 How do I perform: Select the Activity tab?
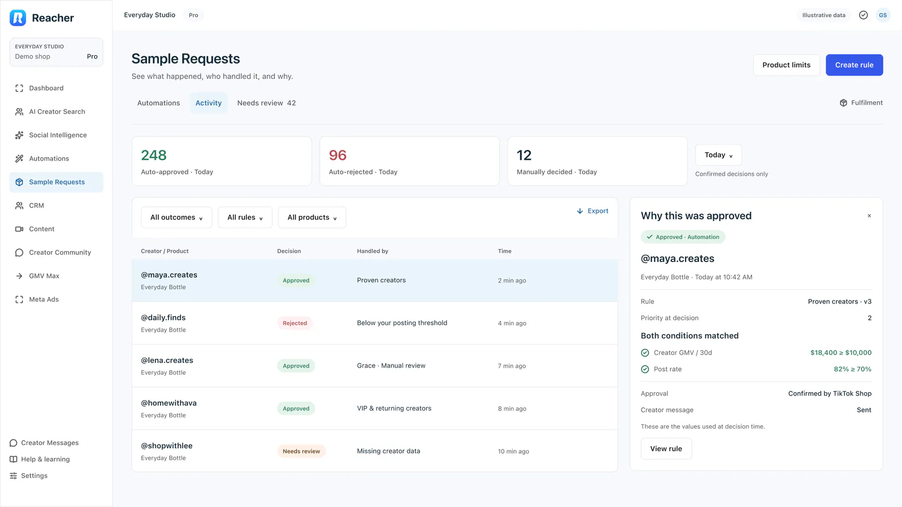tap(209, 103)
